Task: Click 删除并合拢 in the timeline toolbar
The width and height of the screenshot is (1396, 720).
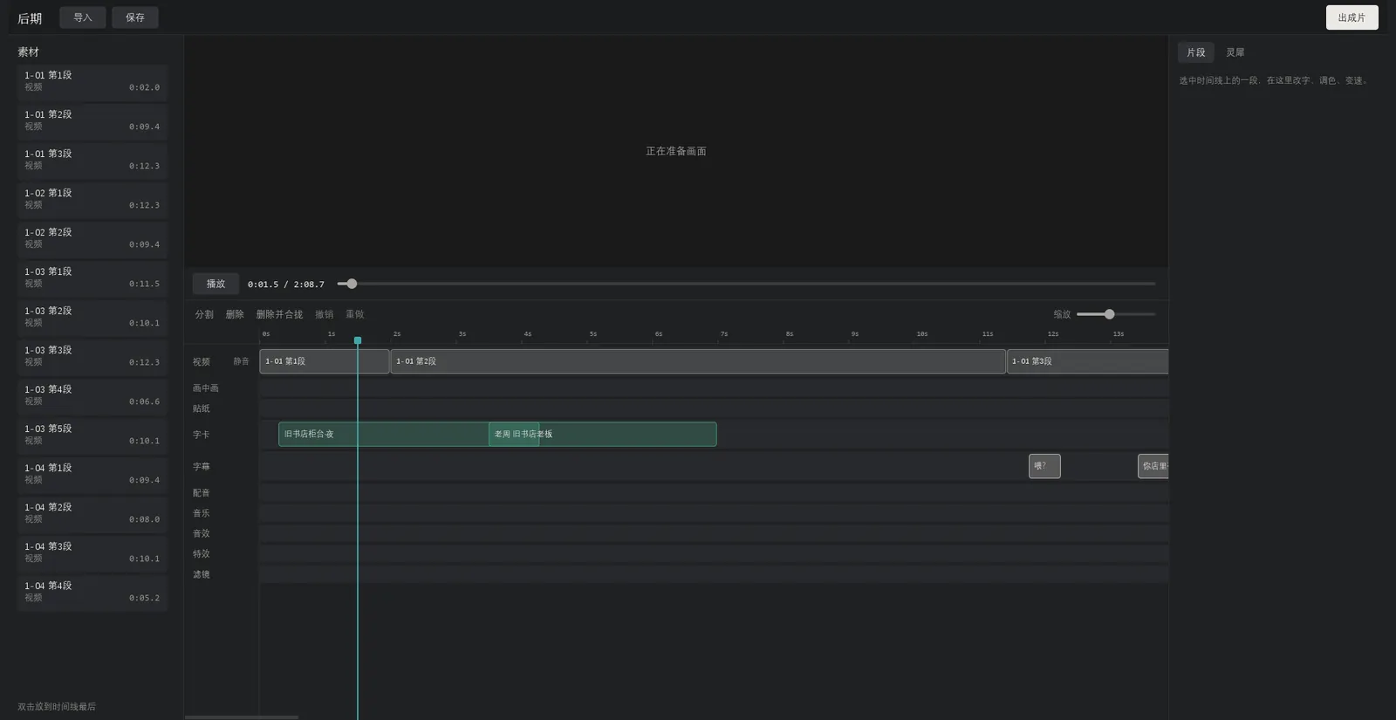Action: click(x=279, y=314)
